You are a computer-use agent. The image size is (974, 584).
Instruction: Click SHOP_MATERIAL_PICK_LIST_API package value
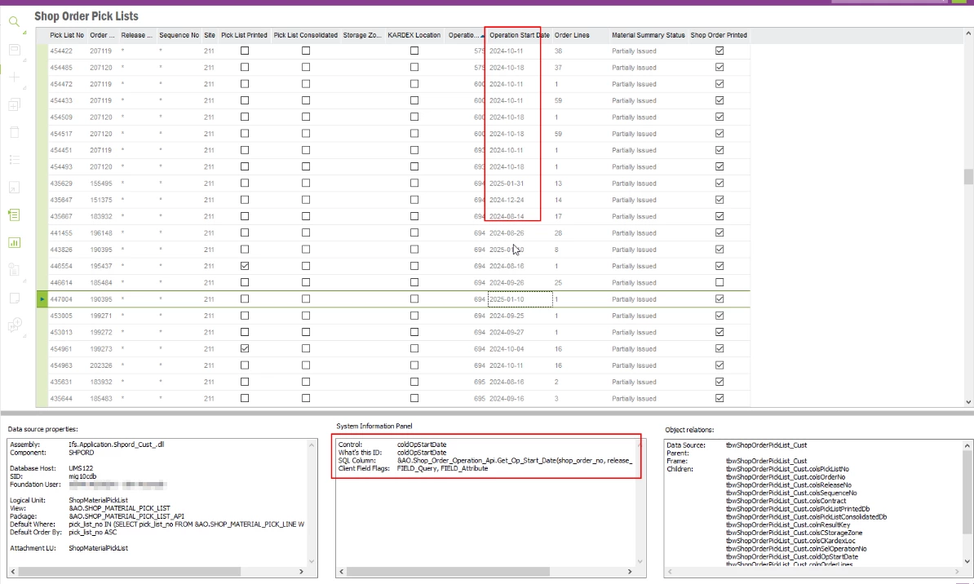pos(126,516)
